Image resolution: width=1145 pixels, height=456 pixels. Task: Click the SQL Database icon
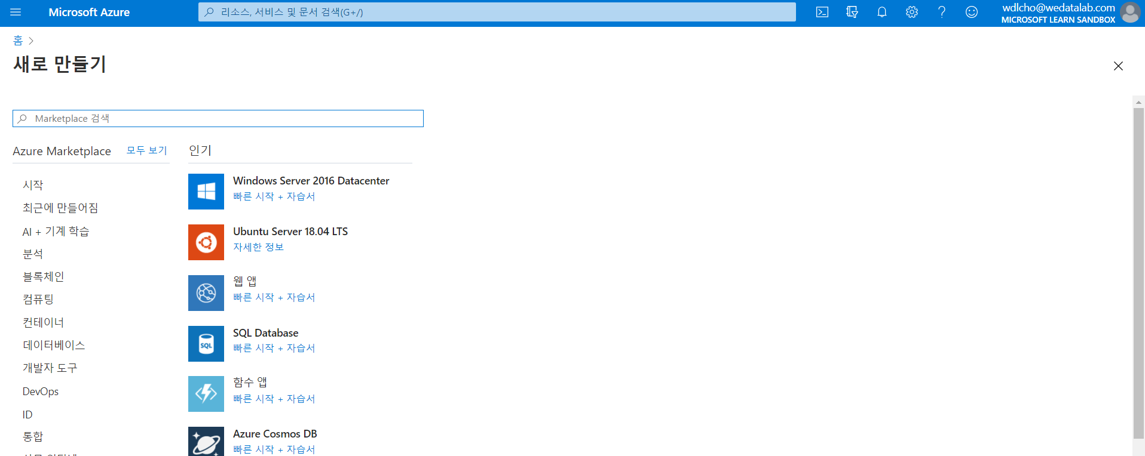206,344
